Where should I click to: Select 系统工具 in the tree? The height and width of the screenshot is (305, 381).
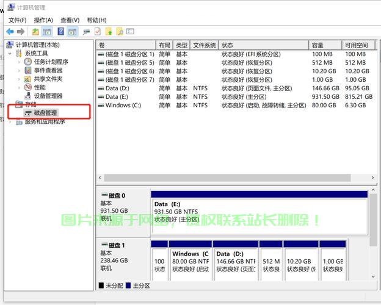point(37,53)
